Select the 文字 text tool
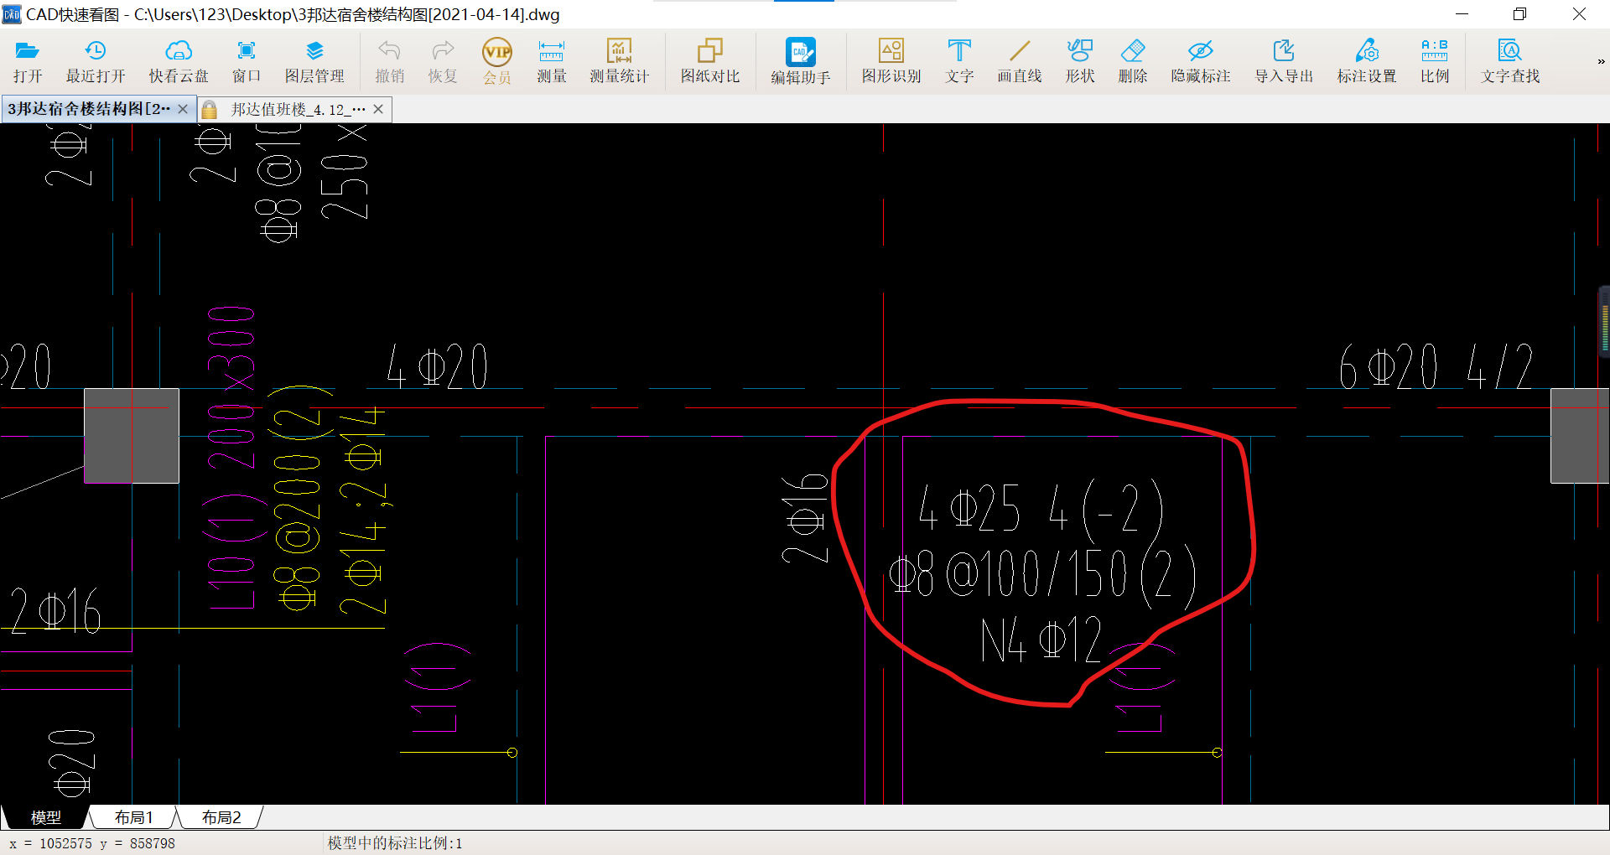This screenshot has width=1610, height=855. click(x=959, y=61)
